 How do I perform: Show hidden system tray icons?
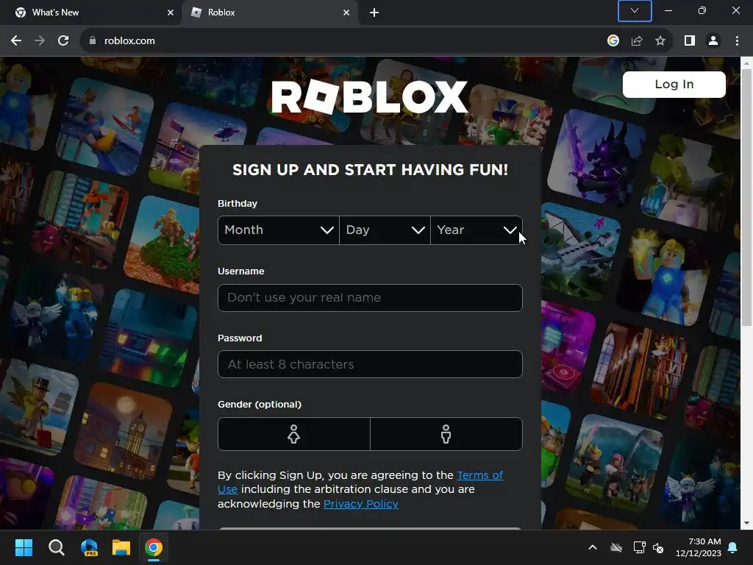593,547
